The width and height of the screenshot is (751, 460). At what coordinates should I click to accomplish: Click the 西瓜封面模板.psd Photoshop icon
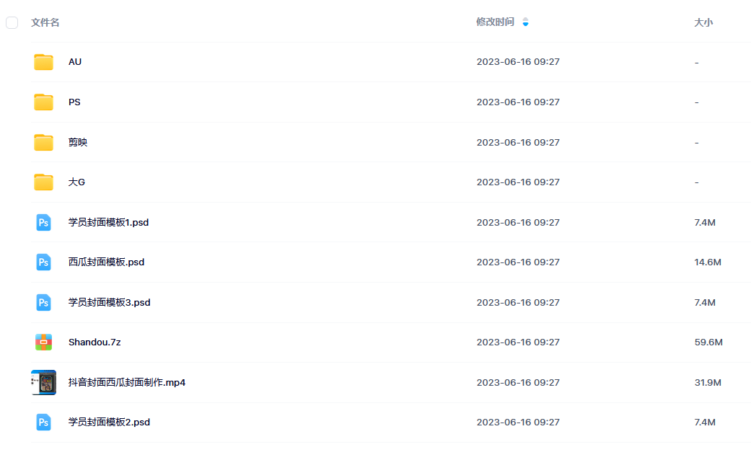(x=43, y=262)
